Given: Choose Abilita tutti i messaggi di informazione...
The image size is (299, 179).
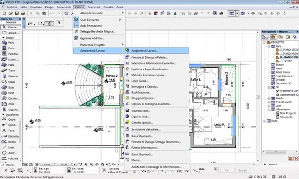Looking at the screenshot, I should pyautogui.click(x=157, y=167).
